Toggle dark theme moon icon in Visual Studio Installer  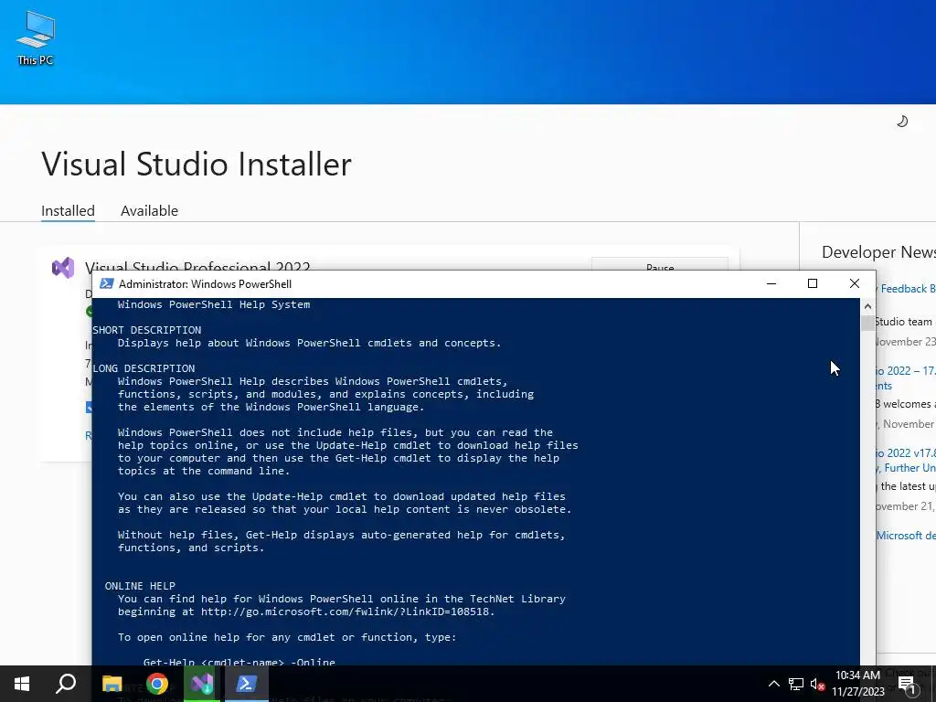pos(902,122)
